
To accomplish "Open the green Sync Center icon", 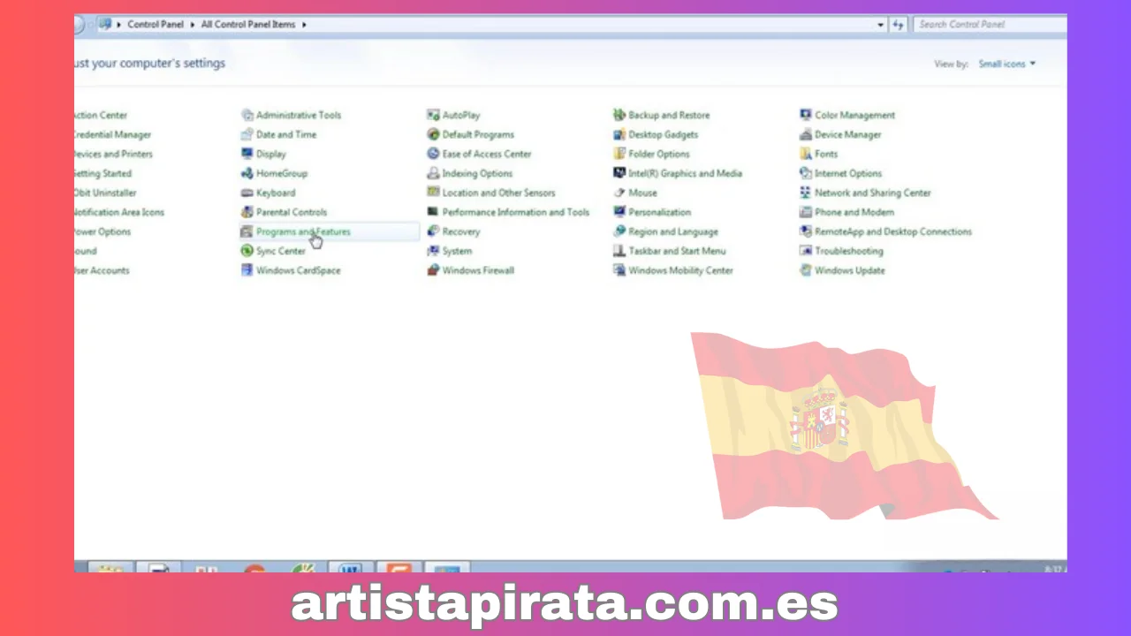I will [247, 251].
